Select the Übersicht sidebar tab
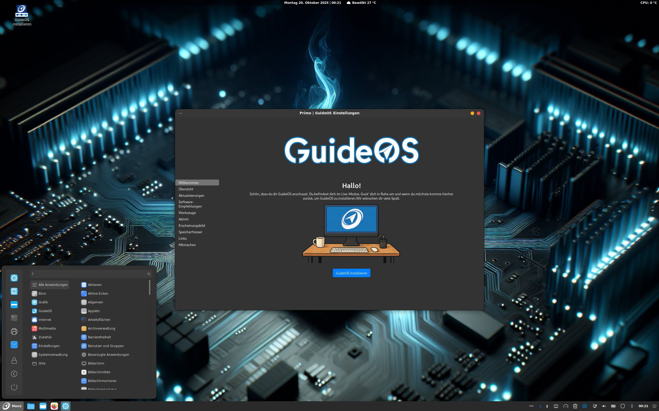The image size is (659, 411). [197, 189]
